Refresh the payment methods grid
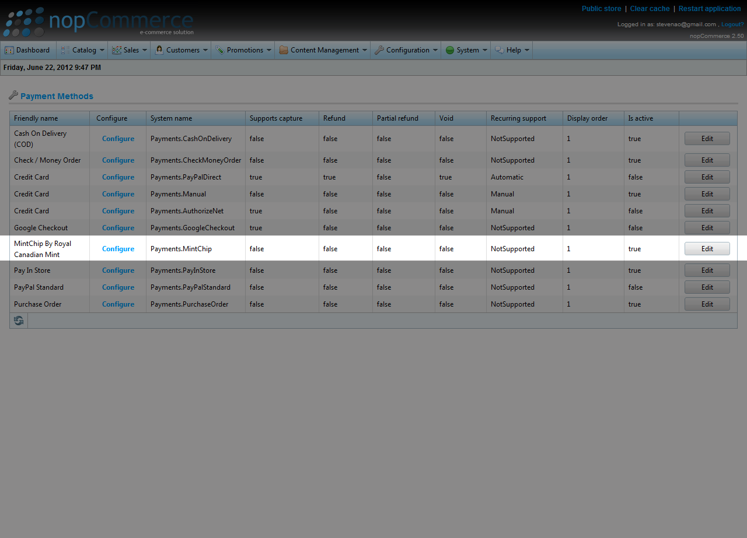747x538 pixels. (19, 321)
